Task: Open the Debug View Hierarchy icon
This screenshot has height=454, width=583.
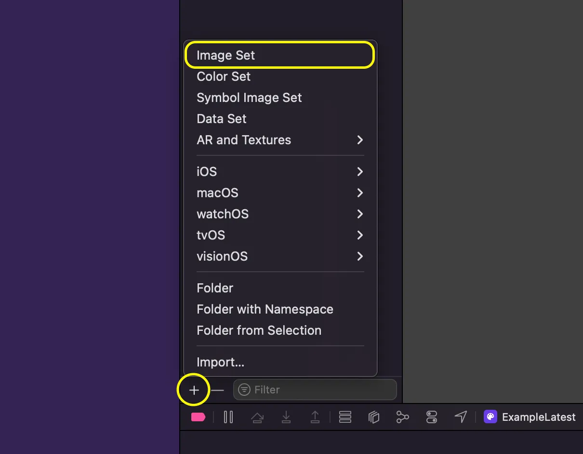Action: pyautogui.click(x=374, y=417)
